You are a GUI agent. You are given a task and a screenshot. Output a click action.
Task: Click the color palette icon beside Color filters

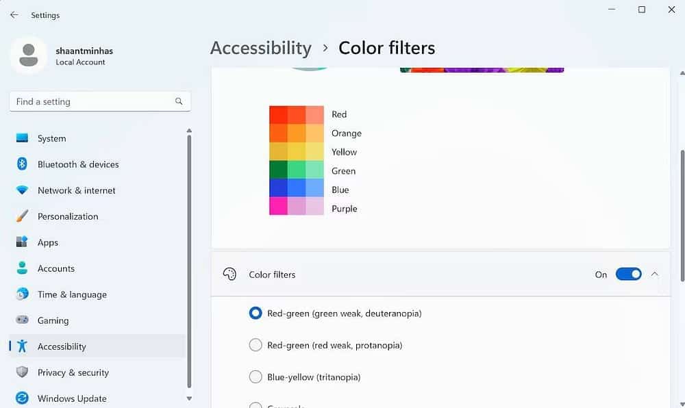(230, 273)
